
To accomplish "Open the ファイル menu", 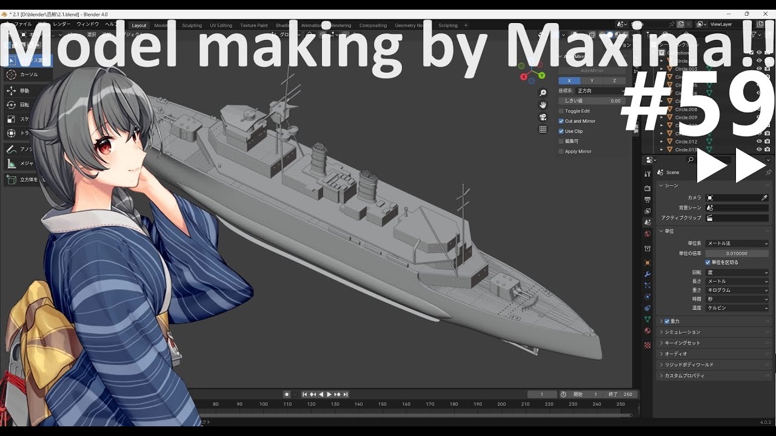I will (22, 24).
